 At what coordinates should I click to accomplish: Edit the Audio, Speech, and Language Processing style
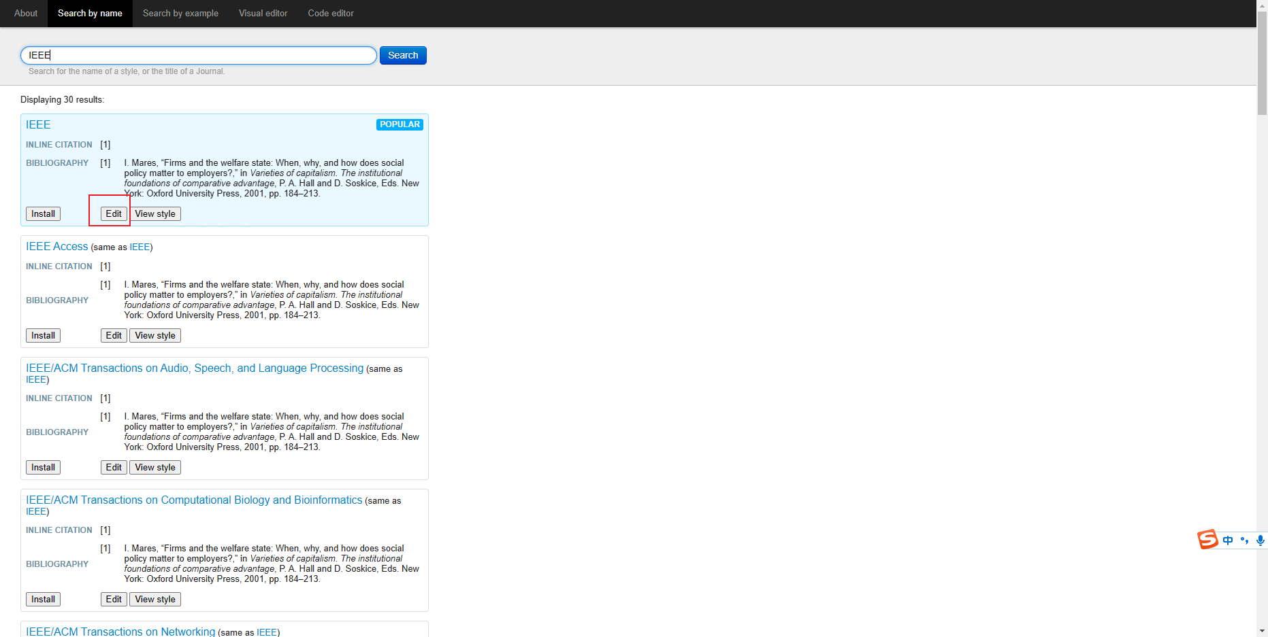[x=114, y=467]
